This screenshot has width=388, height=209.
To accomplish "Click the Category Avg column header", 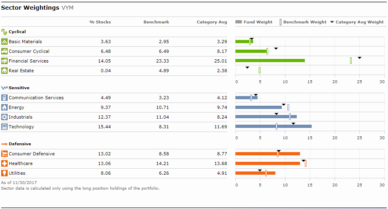I will [x=212, y=22].
